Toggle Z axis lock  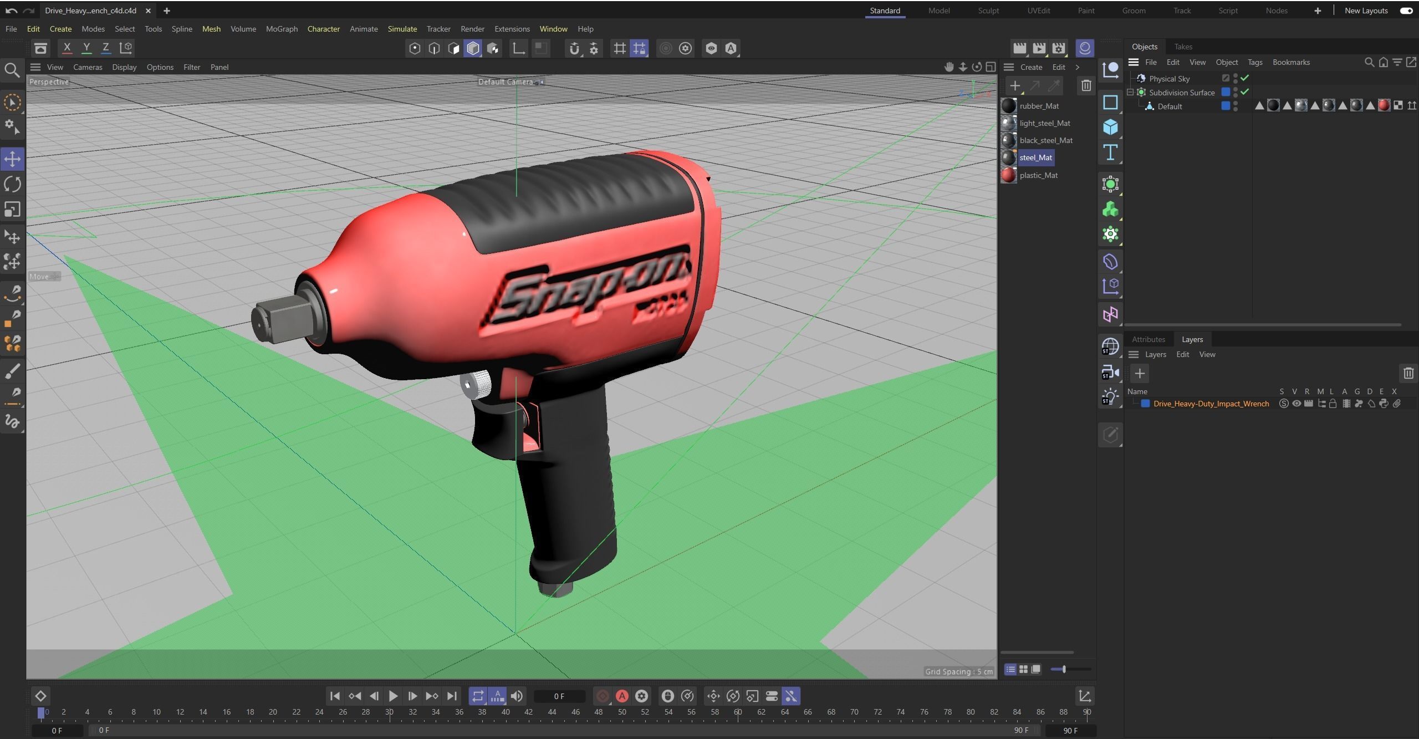[106, 48]
